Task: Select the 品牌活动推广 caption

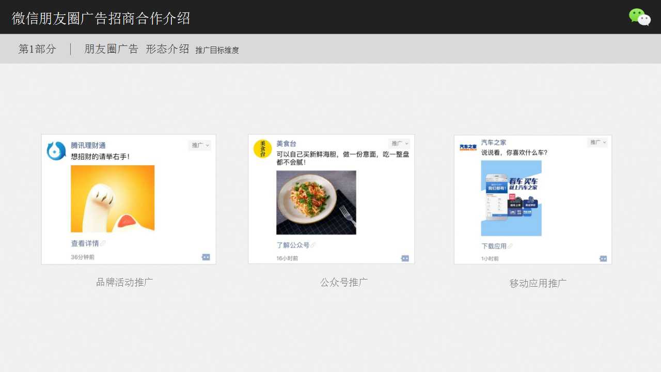Action: (x=124, y=282)
